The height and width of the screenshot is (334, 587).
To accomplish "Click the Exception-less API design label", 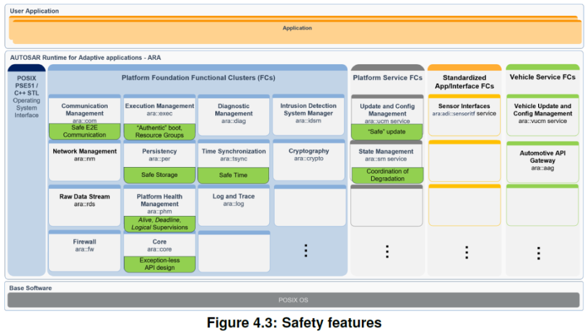I will point(160,264).
